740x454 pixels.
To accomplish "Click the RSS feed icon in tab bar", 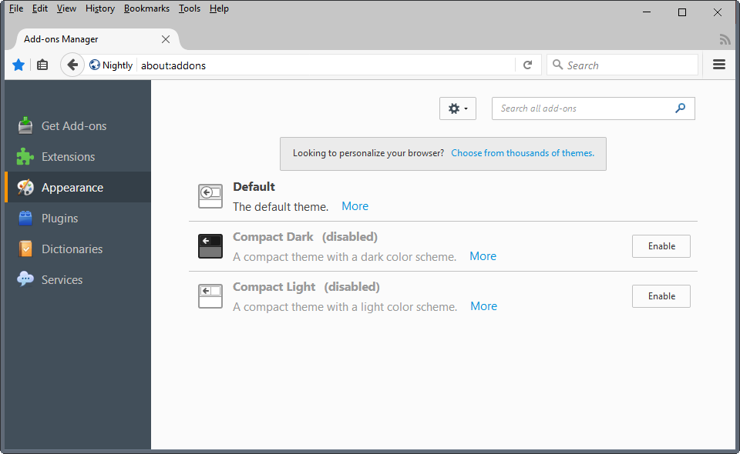I will pos(725,39).
